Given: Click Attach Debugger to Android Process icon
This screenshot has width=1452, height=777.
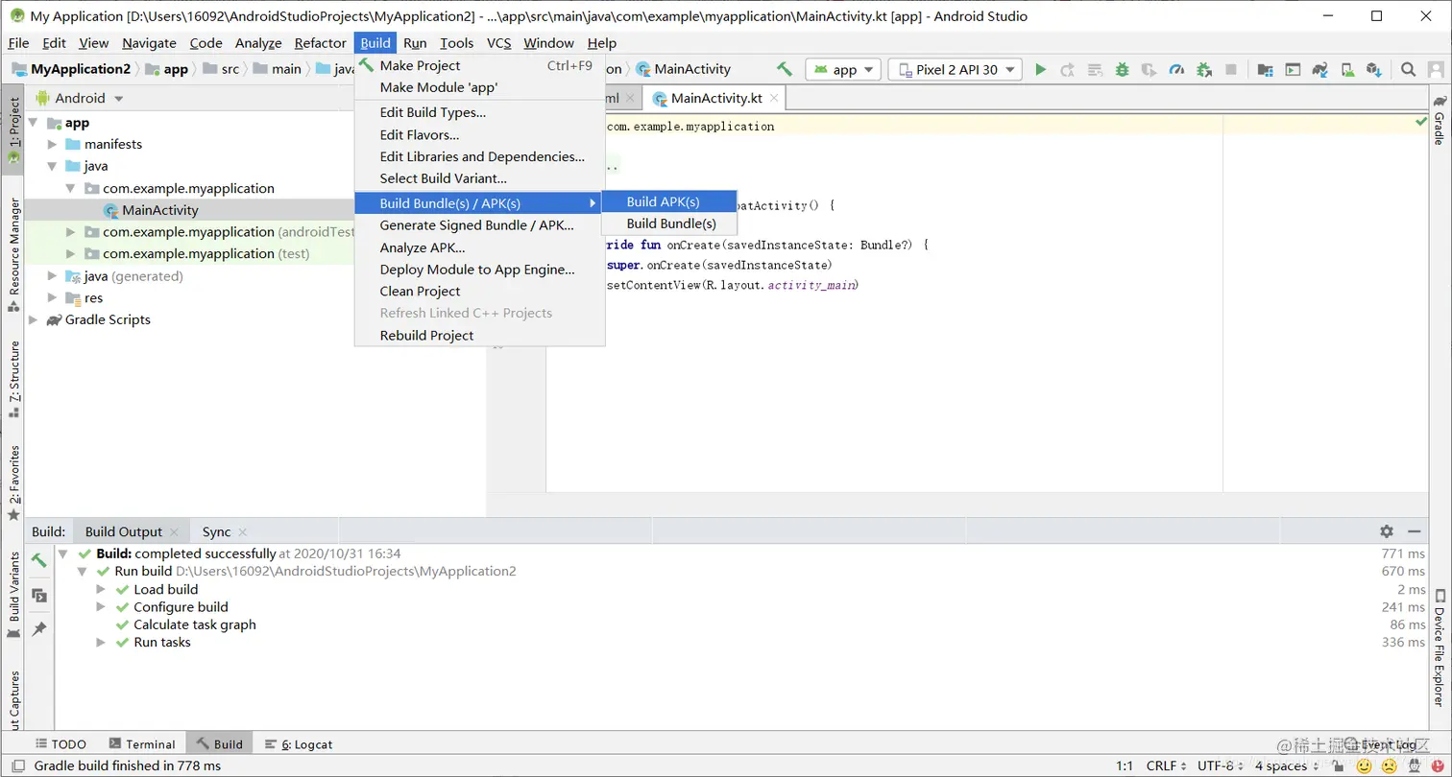Looking at the screenshot, I should (x=1203, y=69).
